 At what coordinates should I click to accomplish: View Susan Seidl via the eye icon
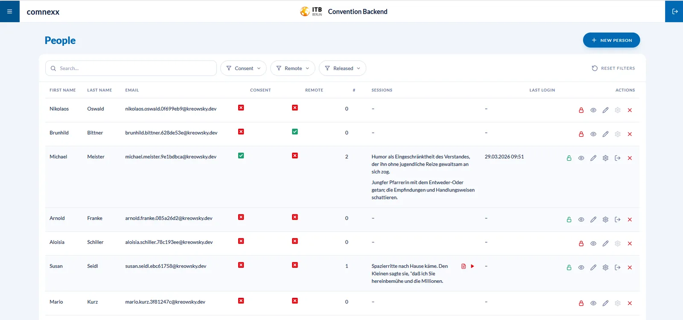pyautogui.click(x=581, y=267)
